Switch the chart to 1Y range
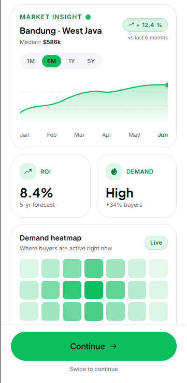This screenshot has width=187, height=383. [71, 61]
